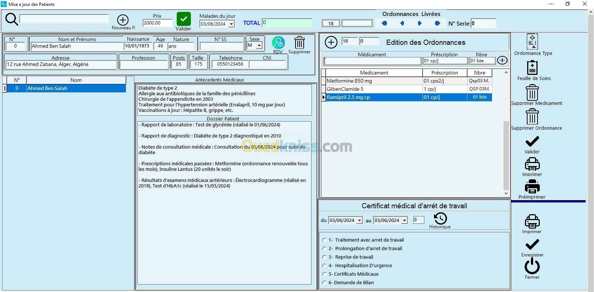
Task: Select '3- Reprise de travail' option
Action: click(324, 257)
